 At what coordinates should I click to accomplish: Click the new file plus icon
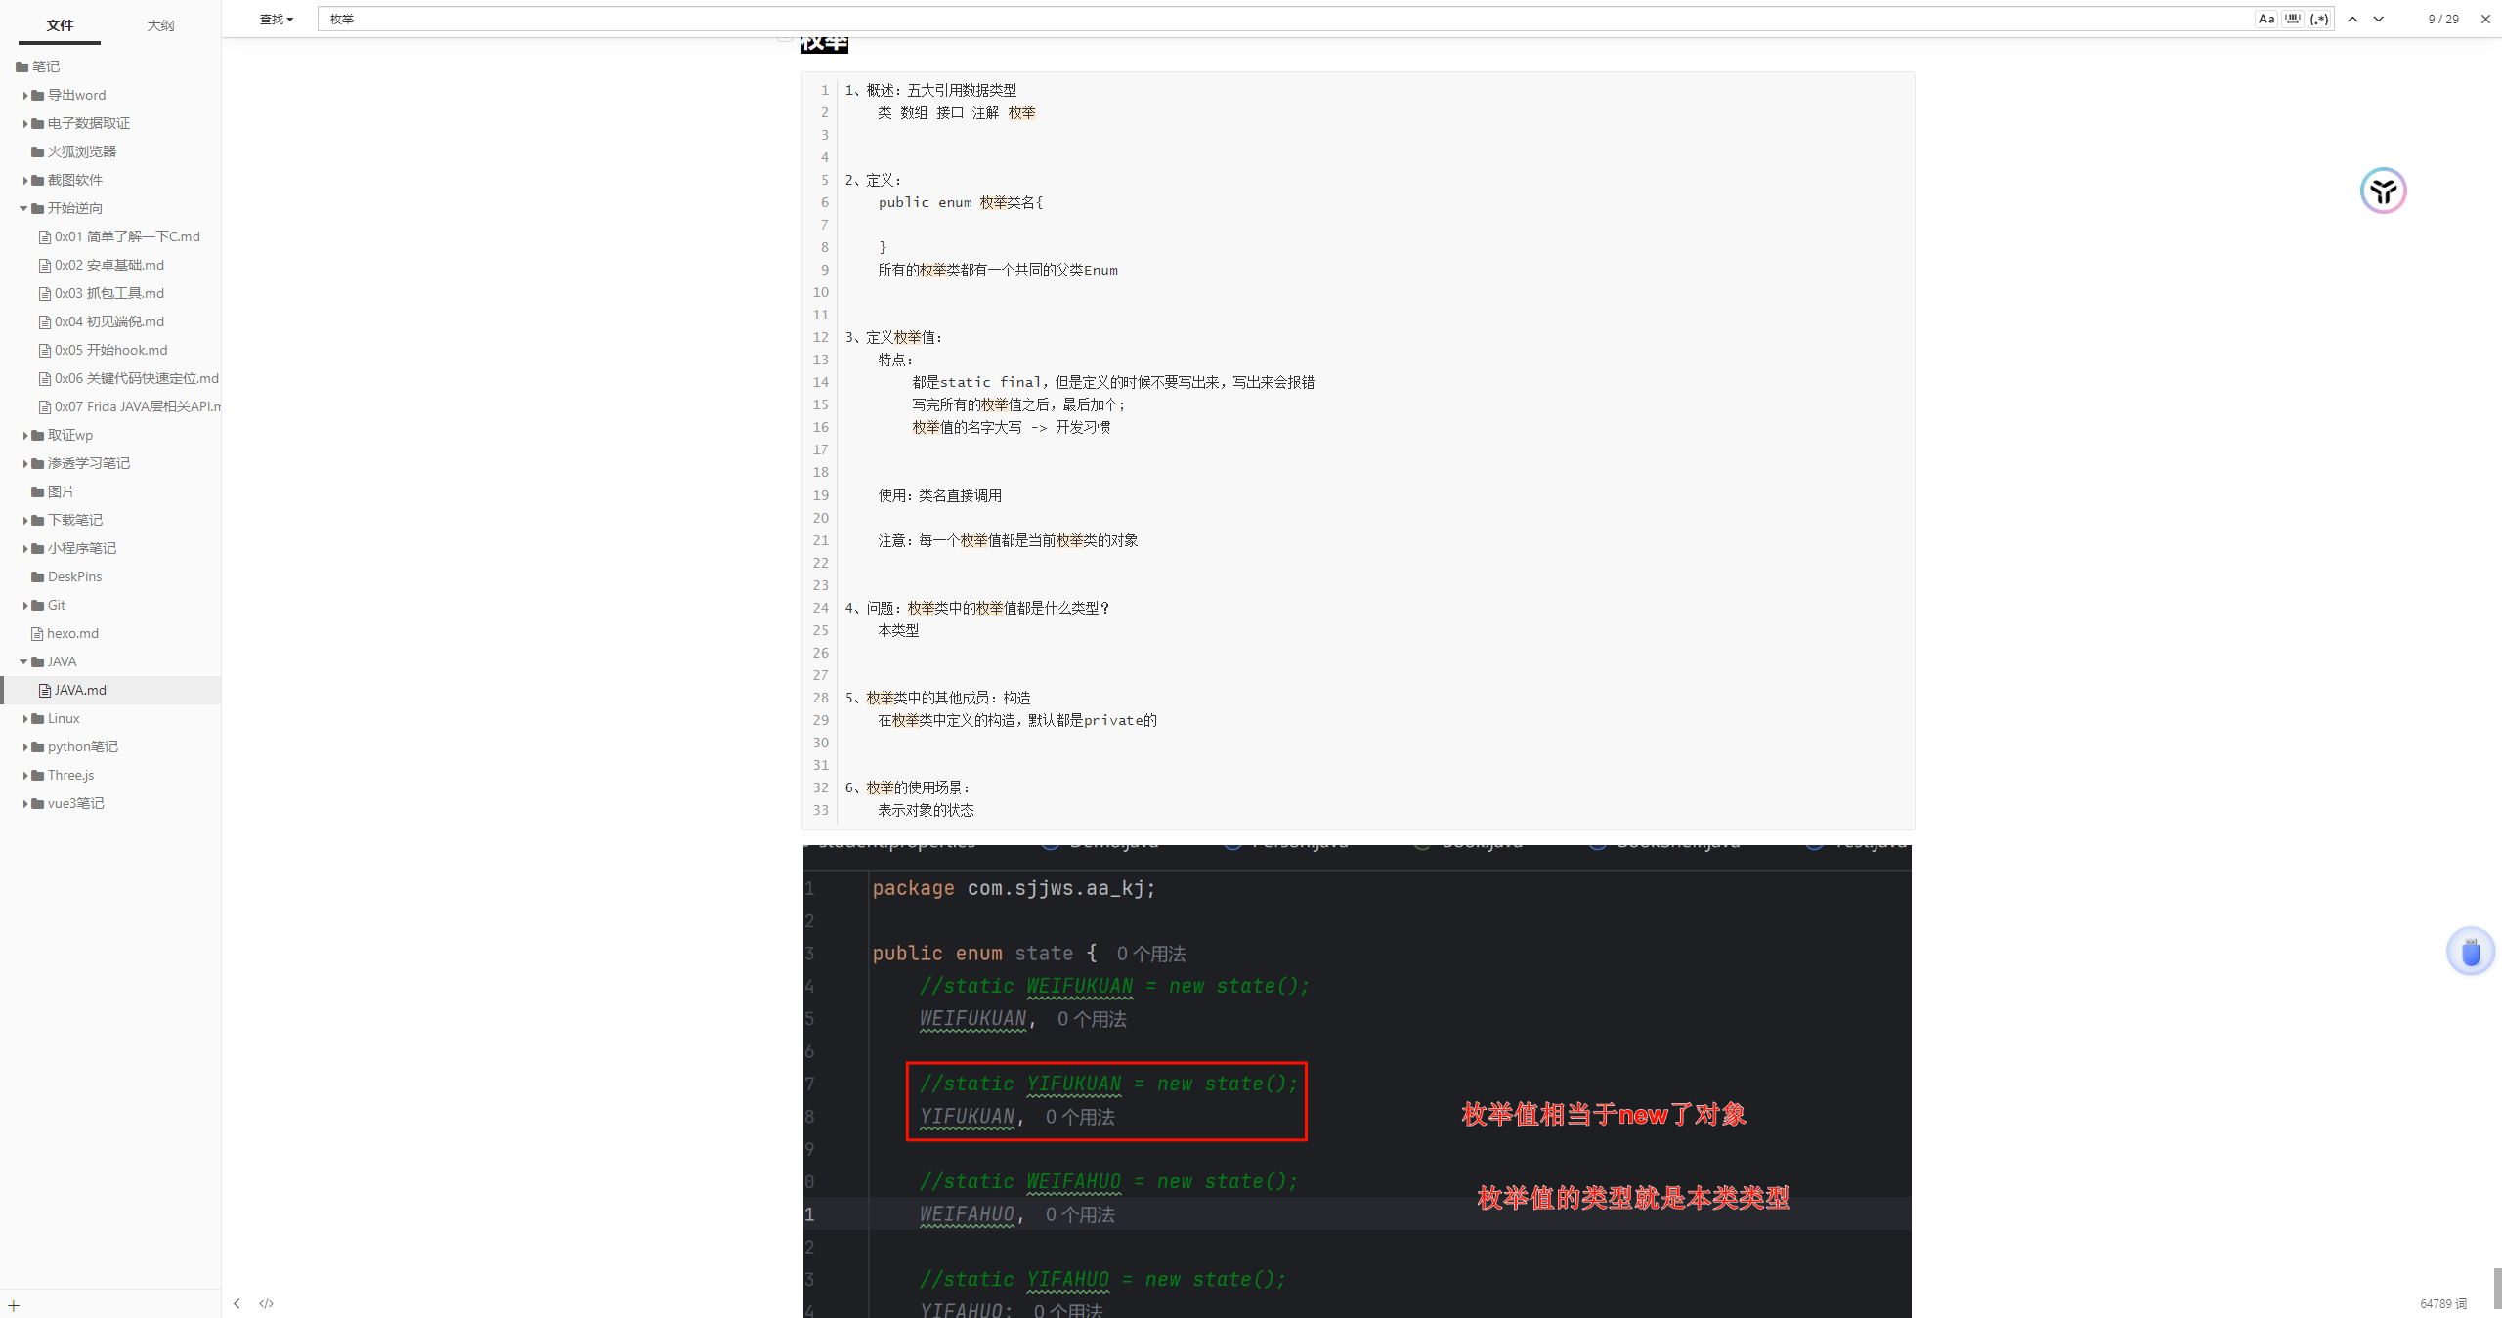(x=14, y=1305)
